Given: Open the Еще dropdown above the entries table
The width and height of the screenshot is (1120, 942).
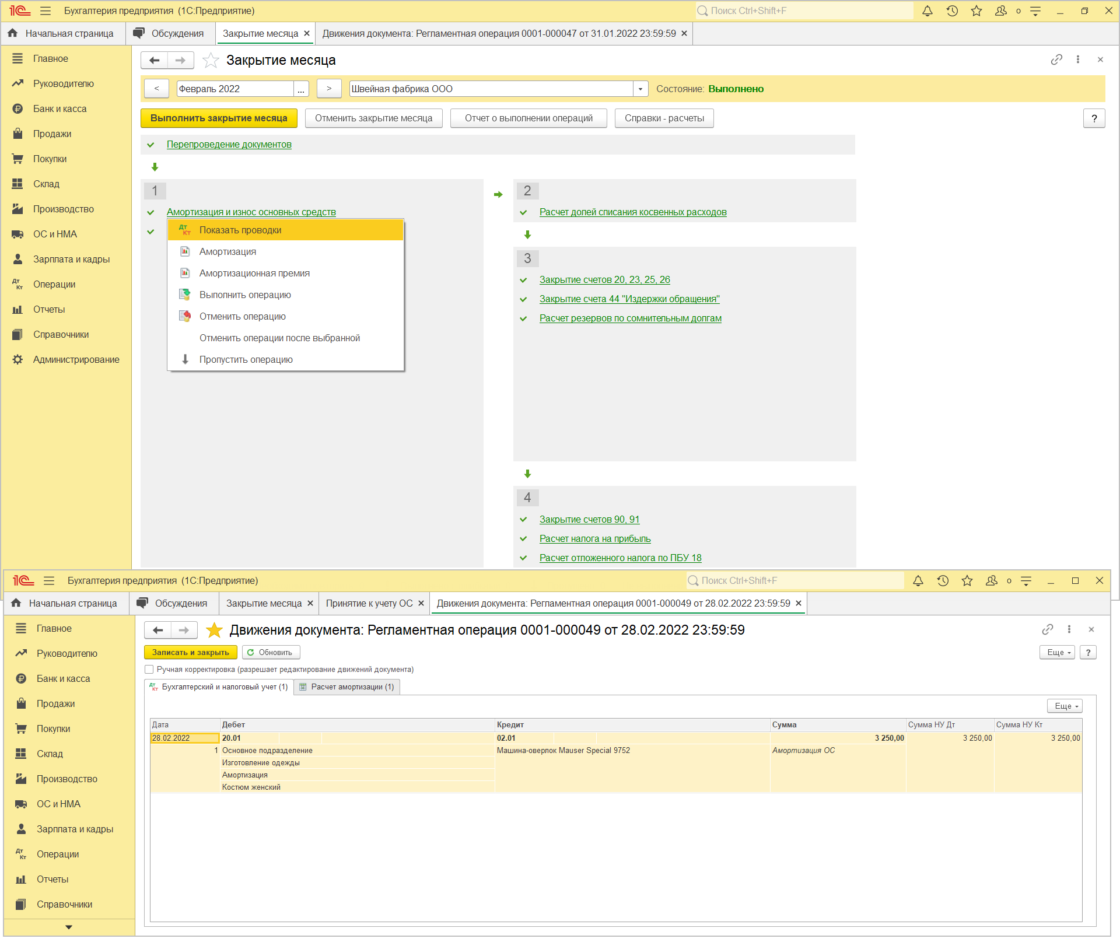Looking at the screenshot, I should click(x=1065, y=706).
